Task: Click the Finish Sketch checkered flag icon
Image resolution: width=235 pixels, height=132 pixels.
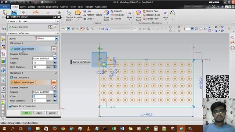Action: pyautogui.click(x=14, y=12)
